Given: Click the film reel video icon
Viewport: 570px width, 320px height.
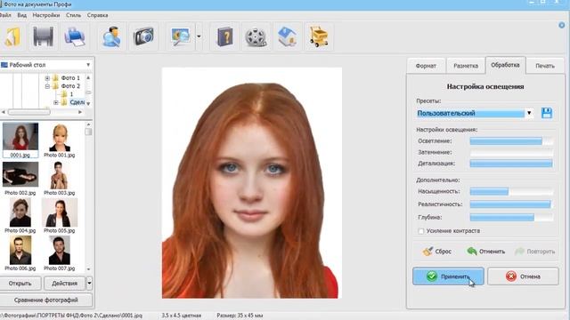Looking at the screenshot, I should (x=256, y=37).
